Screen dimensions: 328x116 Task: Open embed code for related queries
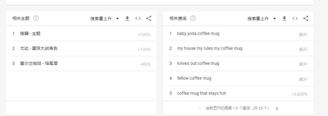point(295,18)
